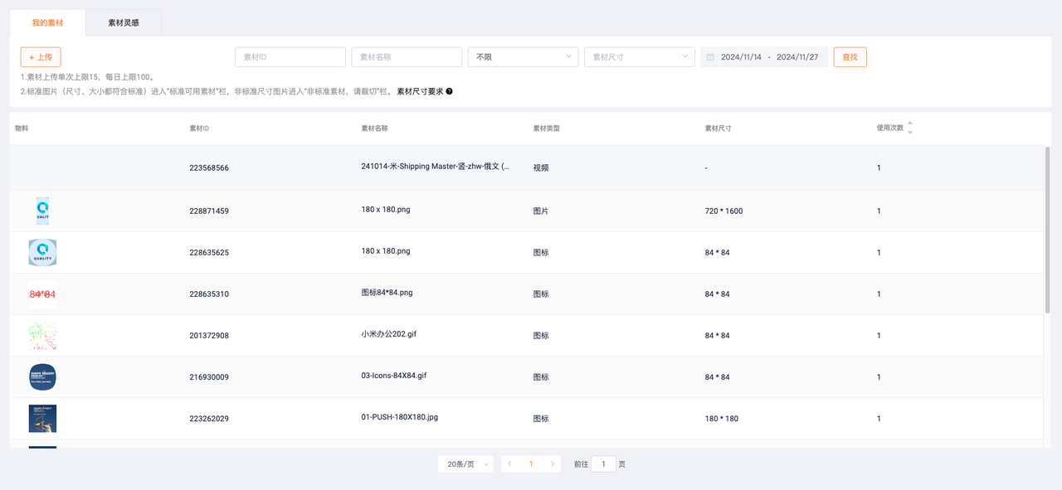Image resolution: width=1062 pixels, height=490 pixels.
Task: Go to previous page arrow
Action: coord(509,464)
